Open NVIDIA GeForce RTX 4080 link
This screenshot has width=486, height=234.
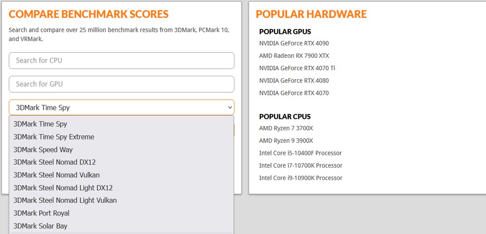pyautogui.click(x=294, y=81)
